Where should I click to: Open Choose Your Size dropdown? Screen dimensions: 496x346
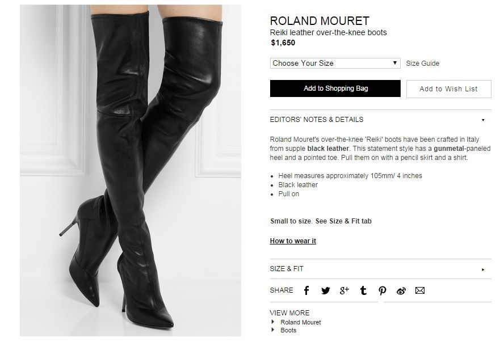click(x=335, y=64)
